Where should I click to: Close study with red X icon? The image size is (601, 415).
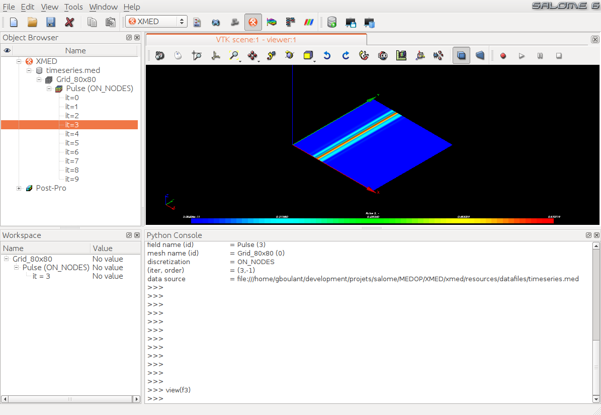click(69, 22)
